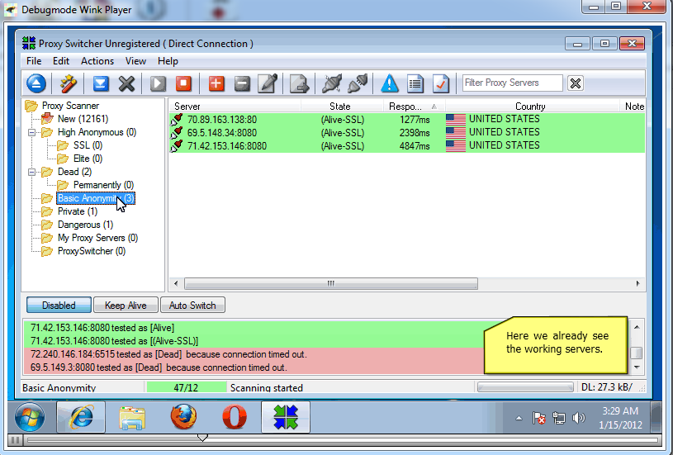Image resolution: width=673 pixels, height=455 pixels.
Task: Click the plug connect-to-proxy icon
Action: 358,83
